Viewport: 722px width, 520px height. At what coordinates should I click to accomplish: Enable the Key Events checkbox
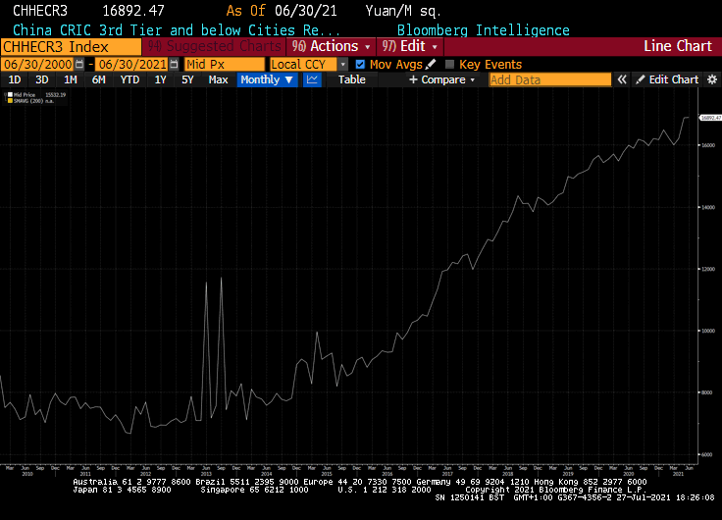(x=450, y=64)
